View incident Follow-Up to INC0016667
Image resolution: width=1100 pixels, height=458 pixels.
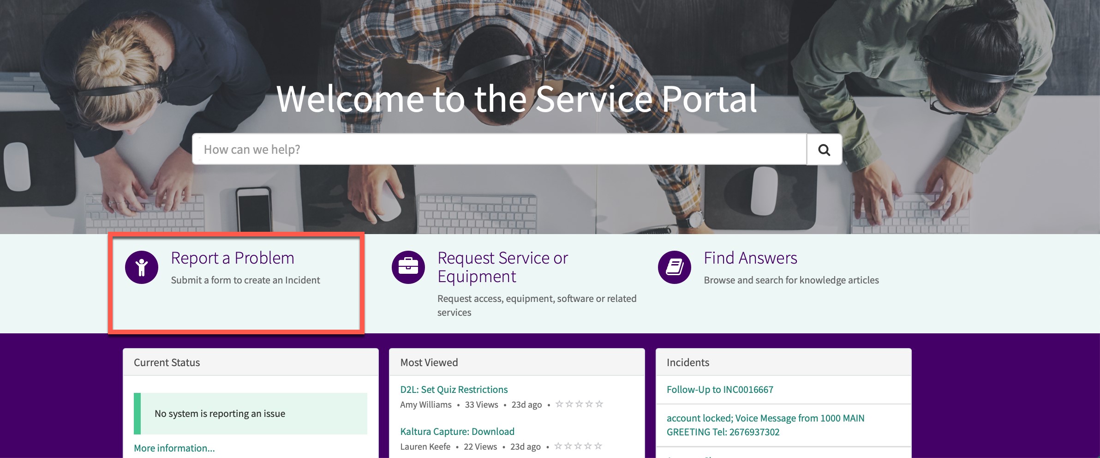pyautogui.click(x=720, y=390)
